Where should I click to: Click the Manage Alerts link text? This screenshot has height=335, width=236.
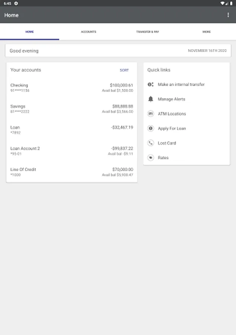[x=172, y=99]
